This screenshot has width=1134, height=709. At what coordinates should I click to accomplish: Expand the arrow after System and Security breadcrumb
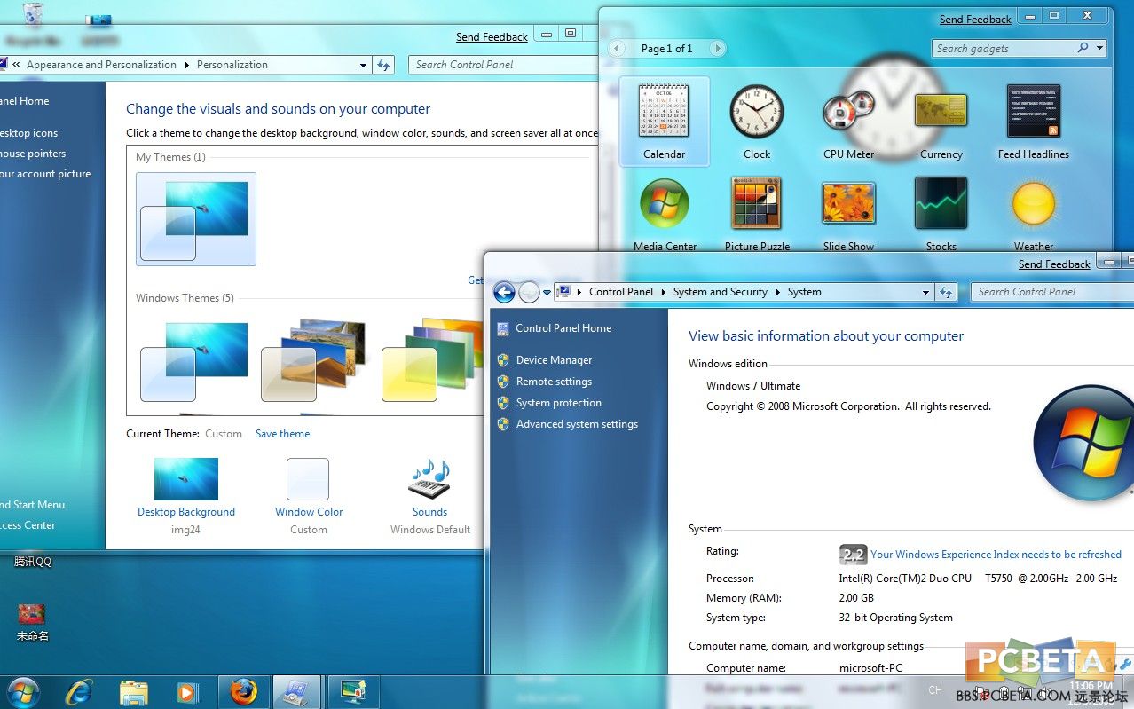[x=777, y=292]
